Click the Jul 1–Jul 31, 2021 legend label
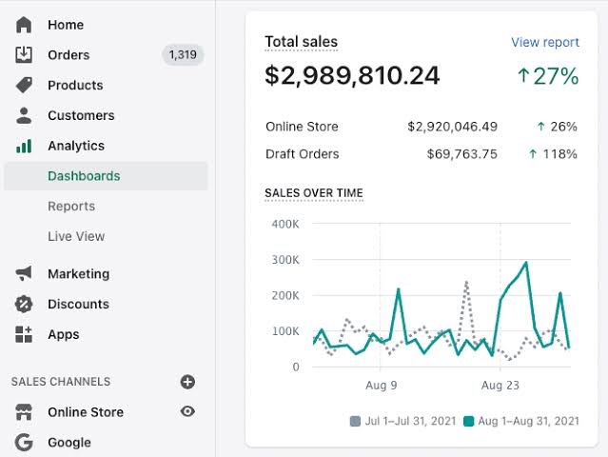 [410, 422]
